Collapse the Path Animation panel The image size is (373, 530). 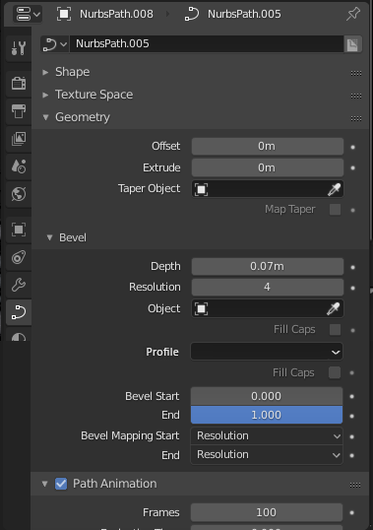pyautogui.click(x=44, y=484)
